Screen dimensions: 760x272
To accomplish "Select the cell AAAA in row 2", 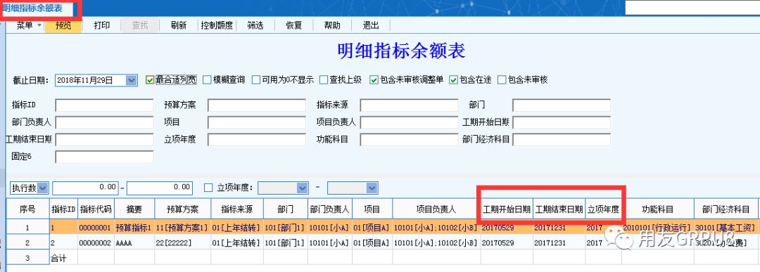I will pos(134,243).
